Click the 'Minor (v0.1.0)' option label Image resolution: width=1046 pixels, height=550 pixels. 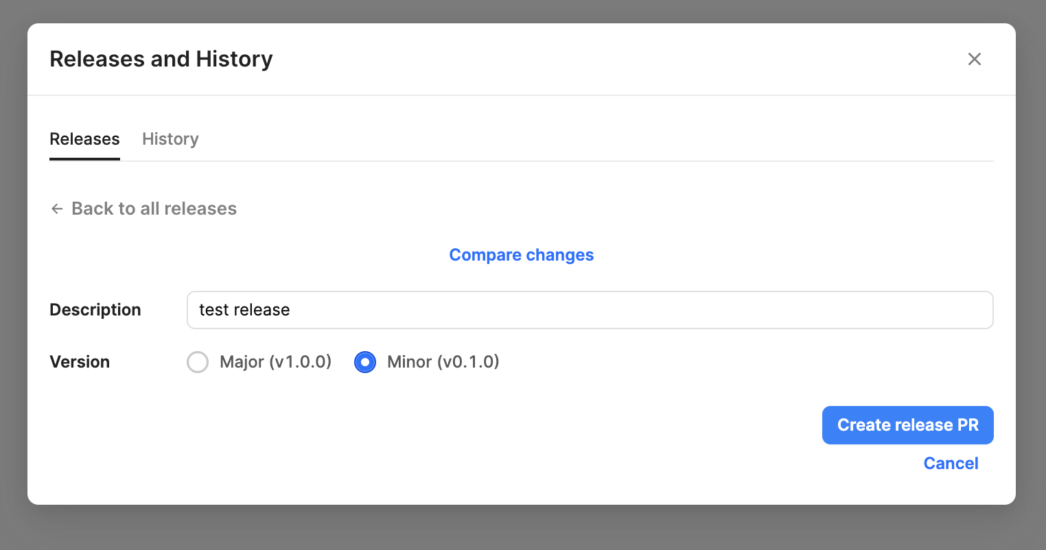pos(443,362)
